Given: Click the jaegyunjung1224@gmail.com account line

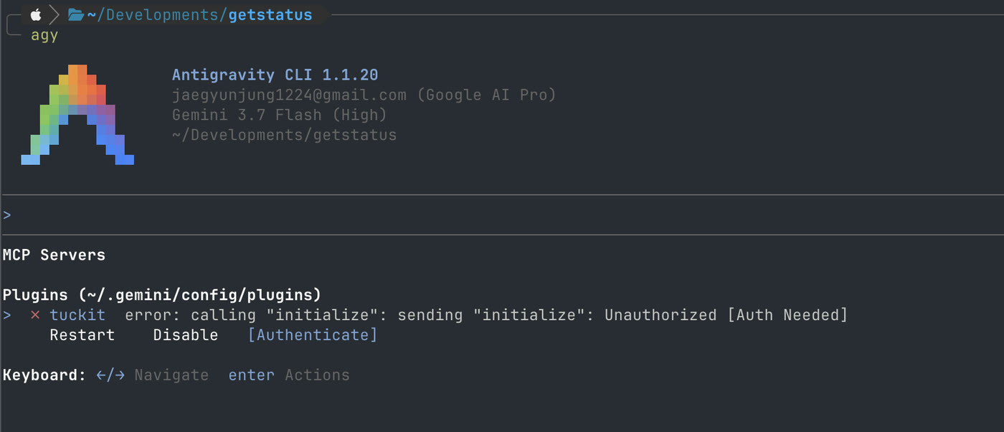Looking at the screenshot, I should pyautogui.click(x=364, y=95).
